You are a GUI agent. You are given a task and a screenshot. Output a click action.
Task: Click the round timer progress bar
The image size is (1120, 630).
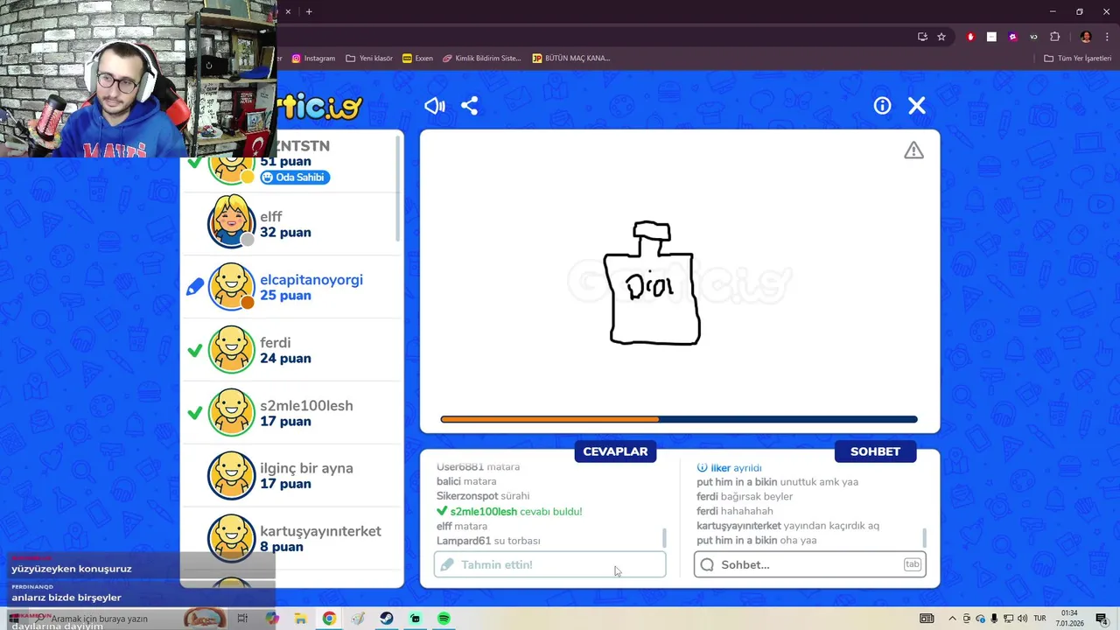[679, 419]
